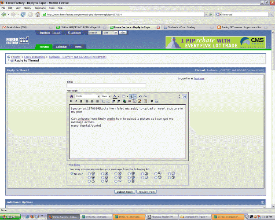Click the logout link
The image size is (275, 220).
point(56,33)
